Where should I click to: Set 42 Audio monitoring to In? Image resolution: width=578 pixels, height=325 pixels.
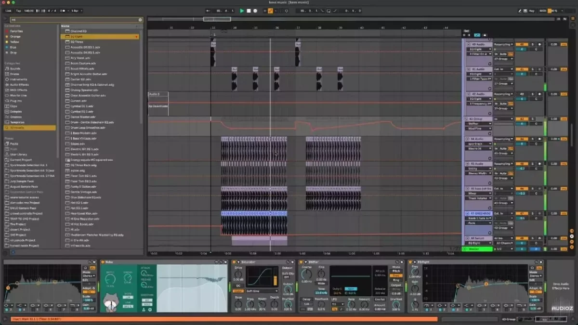point(496,104)
